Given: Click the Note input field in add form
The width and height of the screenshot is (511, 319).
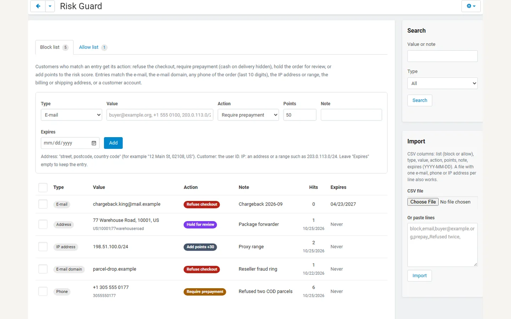Looking at the screenshot, I should click(x=351, y=115).
